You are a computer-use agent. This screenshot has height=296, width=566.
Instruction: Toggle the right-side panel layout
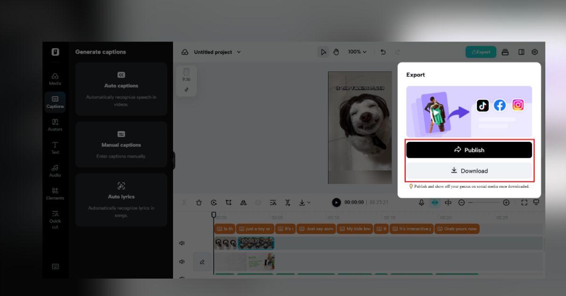(x=521, y=52)
